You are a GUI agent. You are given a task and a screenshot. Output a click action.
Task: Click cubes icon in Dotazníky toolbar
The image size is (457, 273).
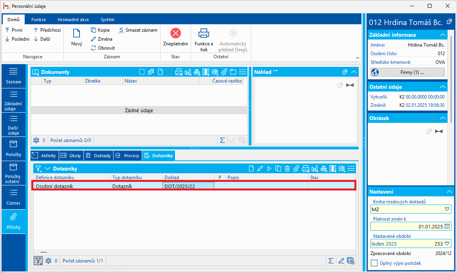[324, 169]
